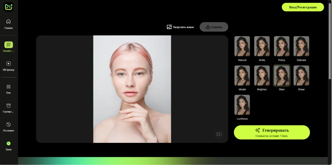Toggle the before/after compare icon
This screenshot has width=332, height=165.
tap(219, 134)
